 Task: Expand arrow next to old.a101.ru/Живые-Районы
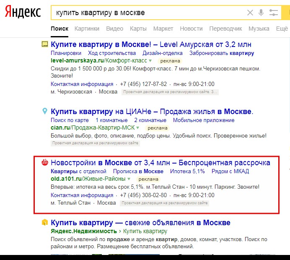click(129, 179)
